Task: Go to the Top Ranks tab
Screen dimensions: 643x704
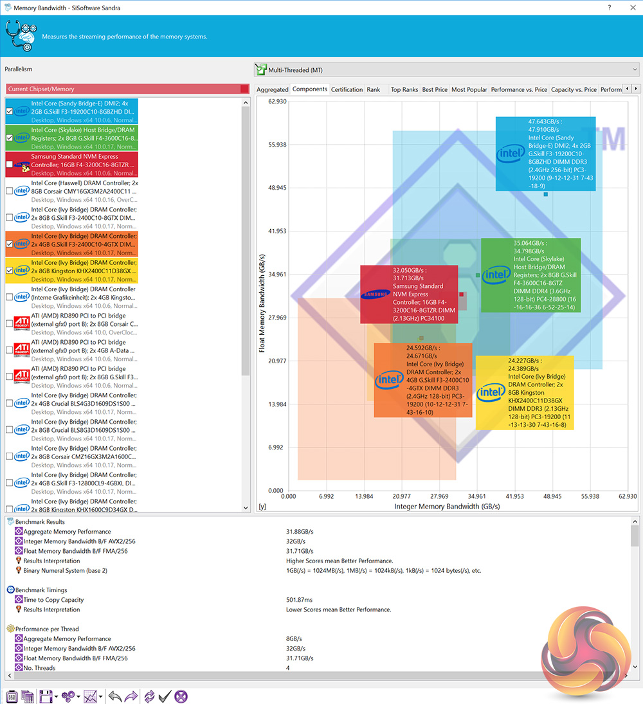Action: point(404,89)
